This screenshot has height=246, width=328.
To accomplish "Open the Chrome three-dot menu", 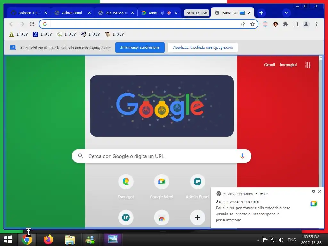I will point(316,24).
